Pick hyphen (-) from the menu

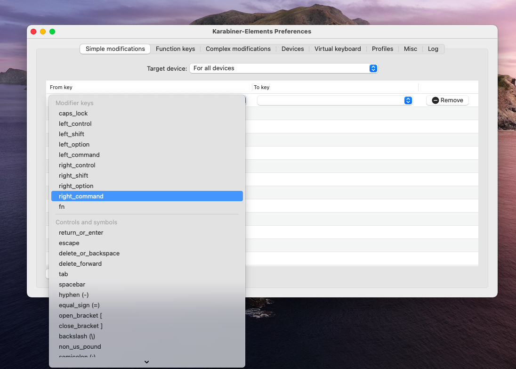147,295
